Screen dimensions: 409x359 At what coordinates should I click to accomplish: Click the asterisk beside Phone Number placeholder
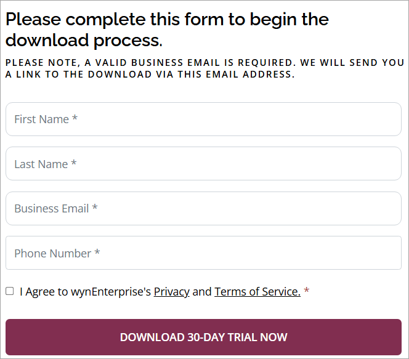point(97,253)
